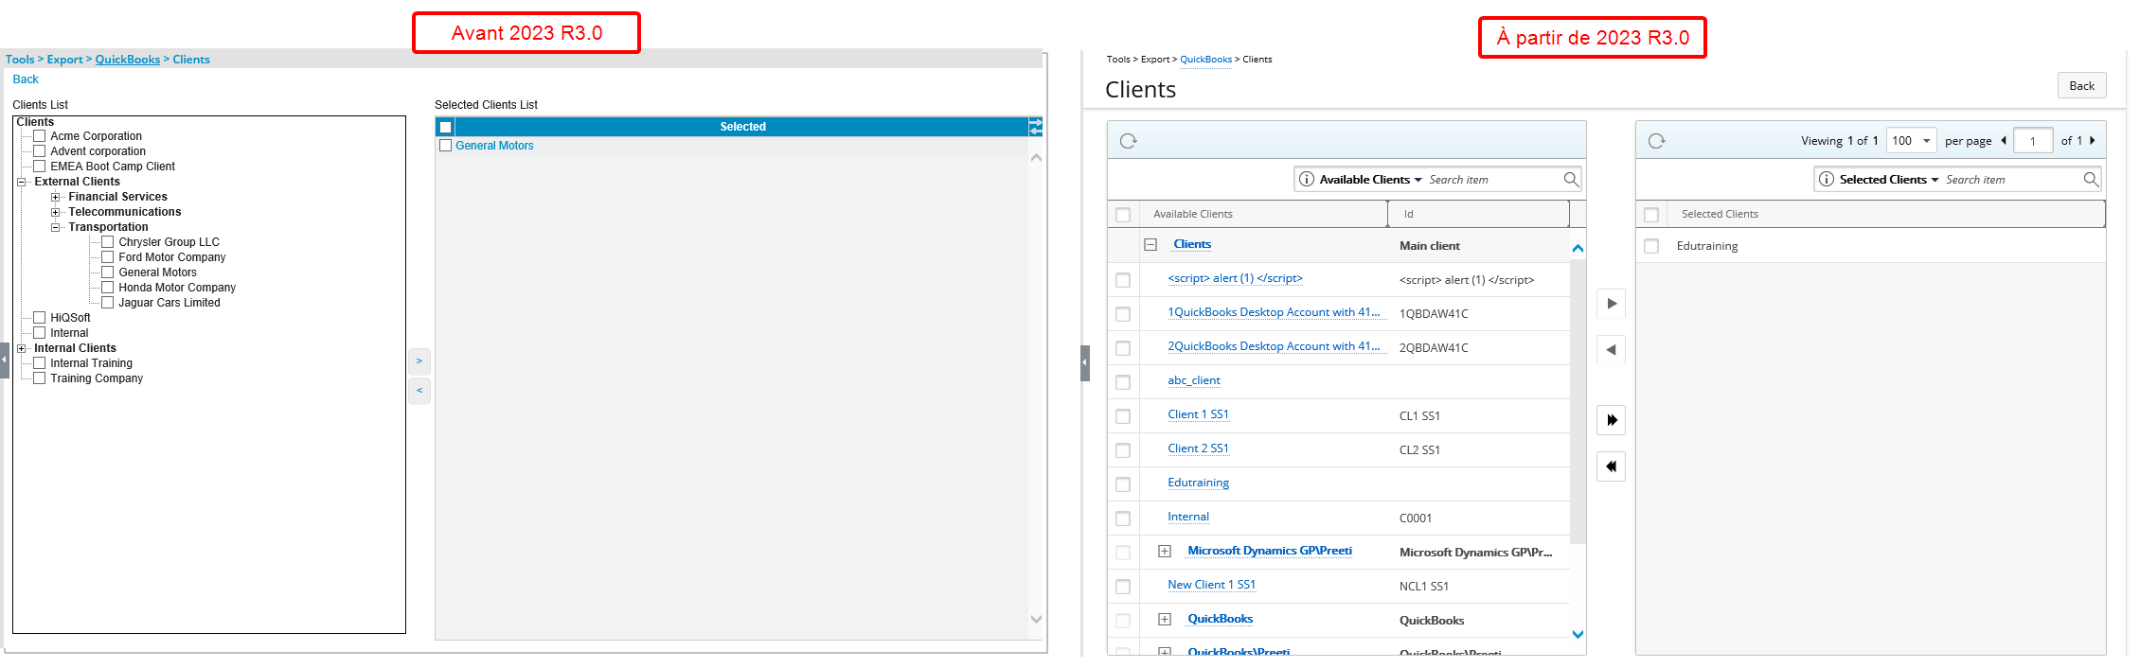Move all clients right with double arrow

[1612, 420]
